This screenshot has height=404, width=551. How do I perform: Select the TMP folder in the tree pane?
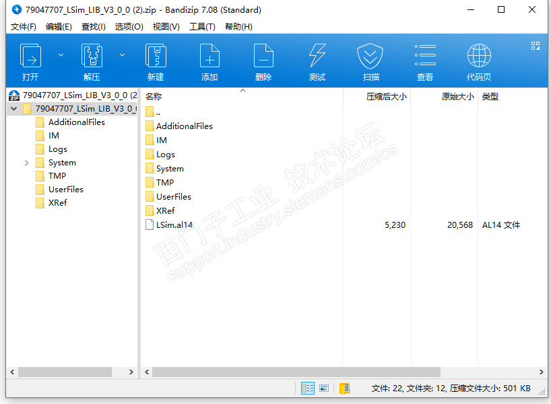point(57,175)
